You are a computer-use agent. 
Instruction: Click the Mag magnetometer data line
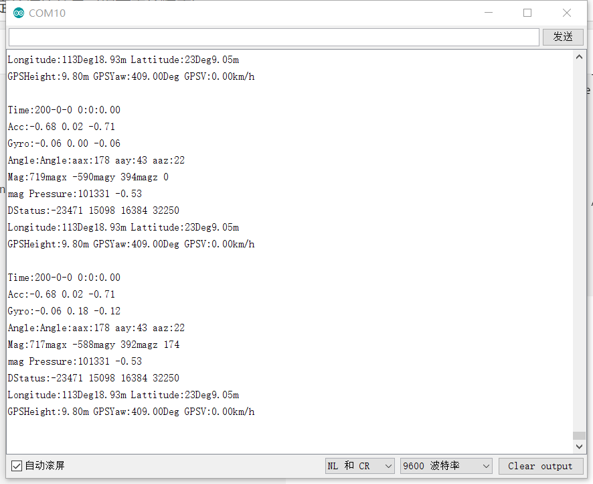86,176
